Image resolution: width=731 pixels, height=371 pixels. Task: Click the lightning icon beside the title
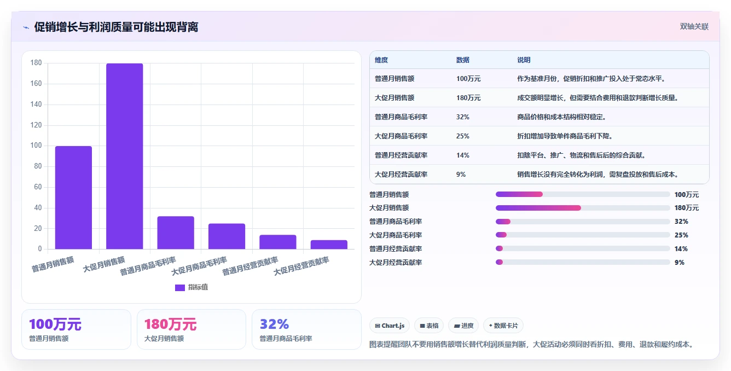pyautogui.click(x=26, y=27)
